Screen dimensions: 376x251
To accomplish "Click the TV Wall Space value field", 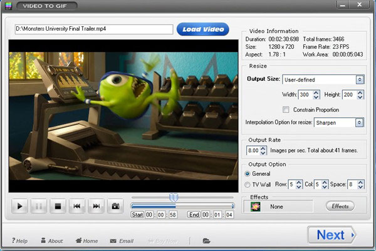I will point(352,185).
